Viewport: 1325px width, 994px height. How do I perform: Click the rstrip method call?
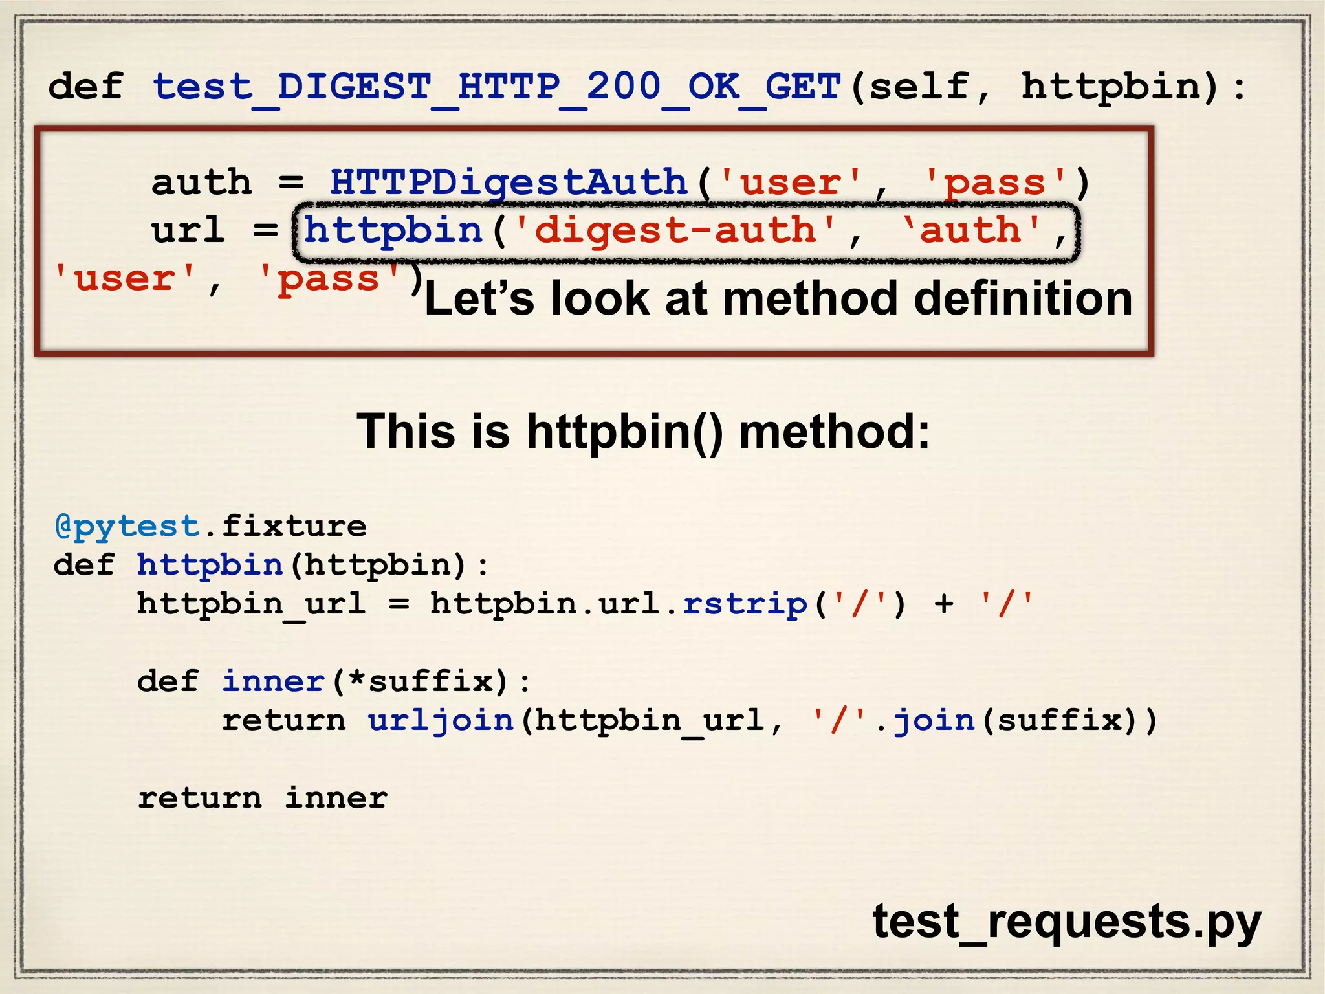[x=745, y=604]
